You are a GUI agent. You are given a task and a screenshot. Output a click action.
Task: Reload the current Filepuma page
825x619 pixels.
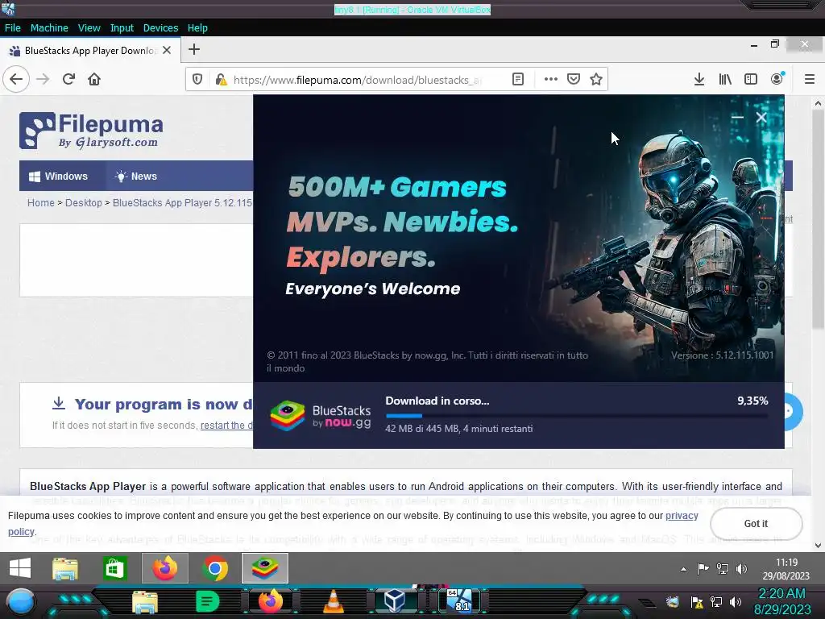click(x=68, y=80)
